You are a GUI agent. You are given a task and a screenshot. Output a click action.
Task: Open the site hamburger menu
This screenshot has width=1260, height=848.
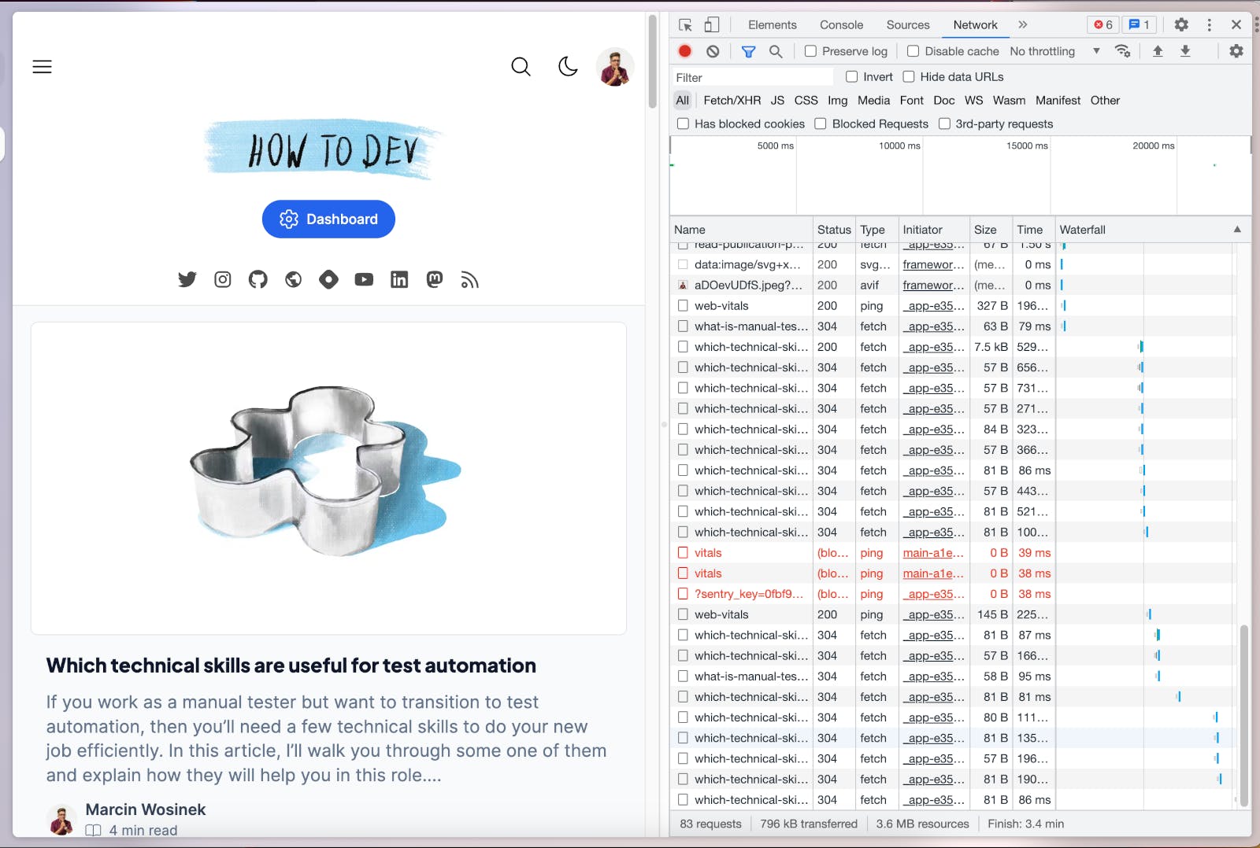click(42, 67)
